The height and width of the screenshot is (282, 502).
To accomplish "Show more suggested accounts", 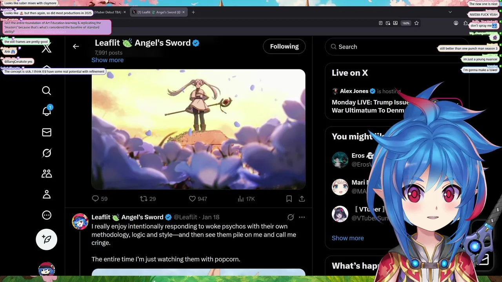I will tap(348, 238).
